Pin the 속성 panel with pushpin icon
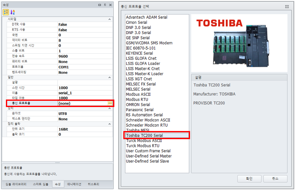Viewport: 295px width, 190px height. (105, 5)
